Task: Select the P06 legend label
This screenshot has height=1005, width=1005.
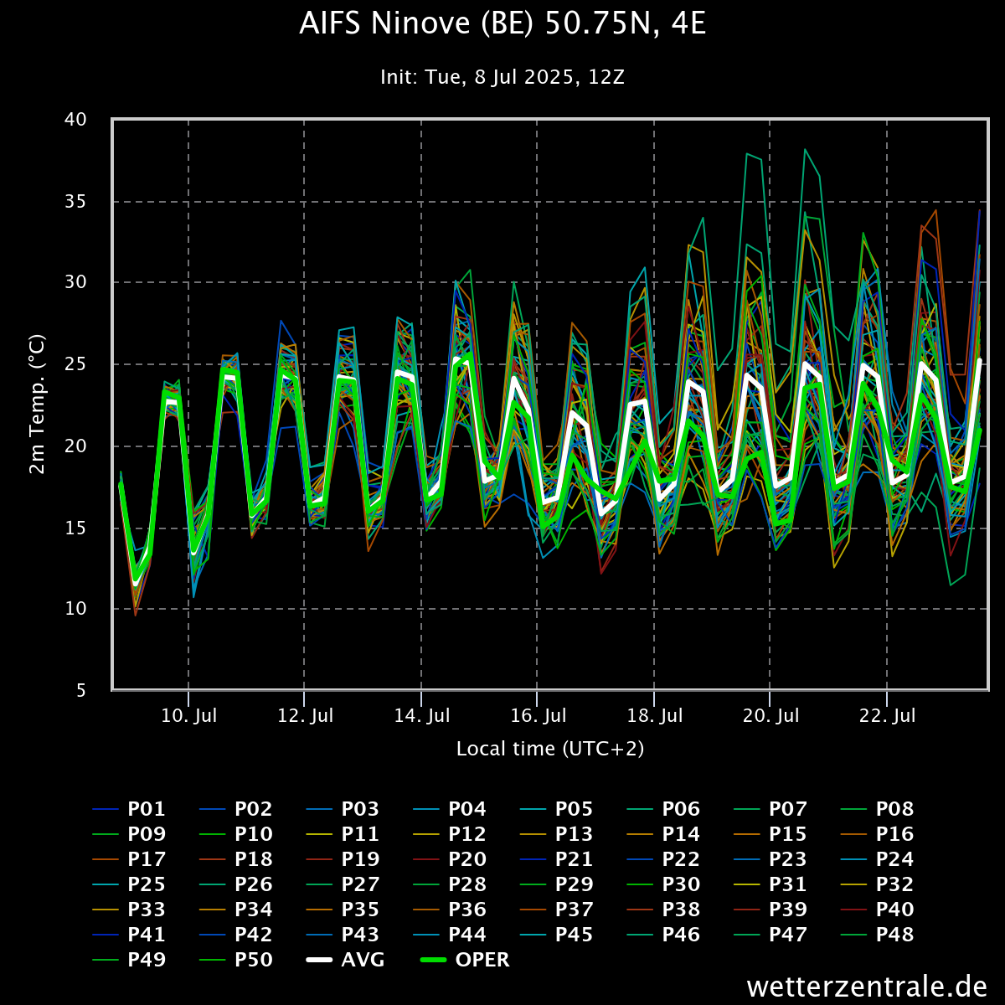Action: [664, 809]
